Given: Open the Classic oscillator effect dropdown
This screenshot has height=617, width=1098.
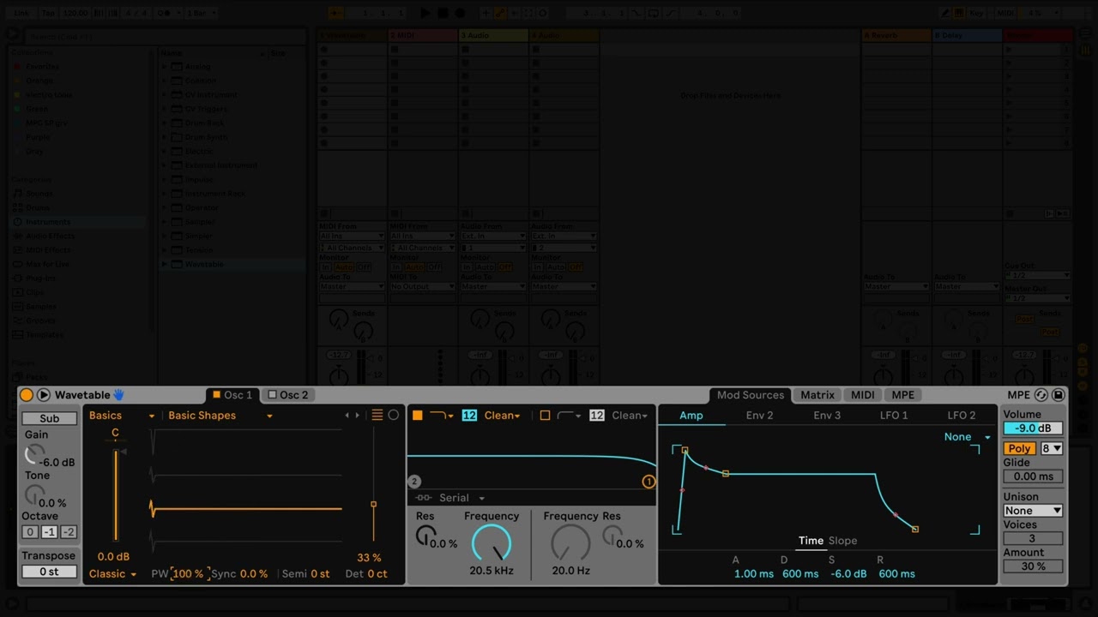Looking at the screenshot, I should coord(112,574).
